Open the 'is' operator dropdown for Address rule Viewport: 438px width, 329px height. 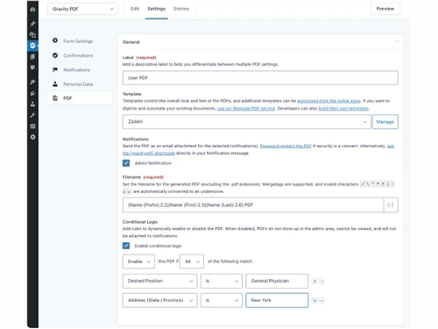click(222, 300)
